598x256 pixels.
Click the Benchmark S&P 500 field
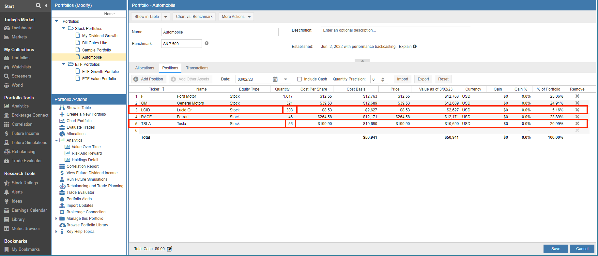181,44
